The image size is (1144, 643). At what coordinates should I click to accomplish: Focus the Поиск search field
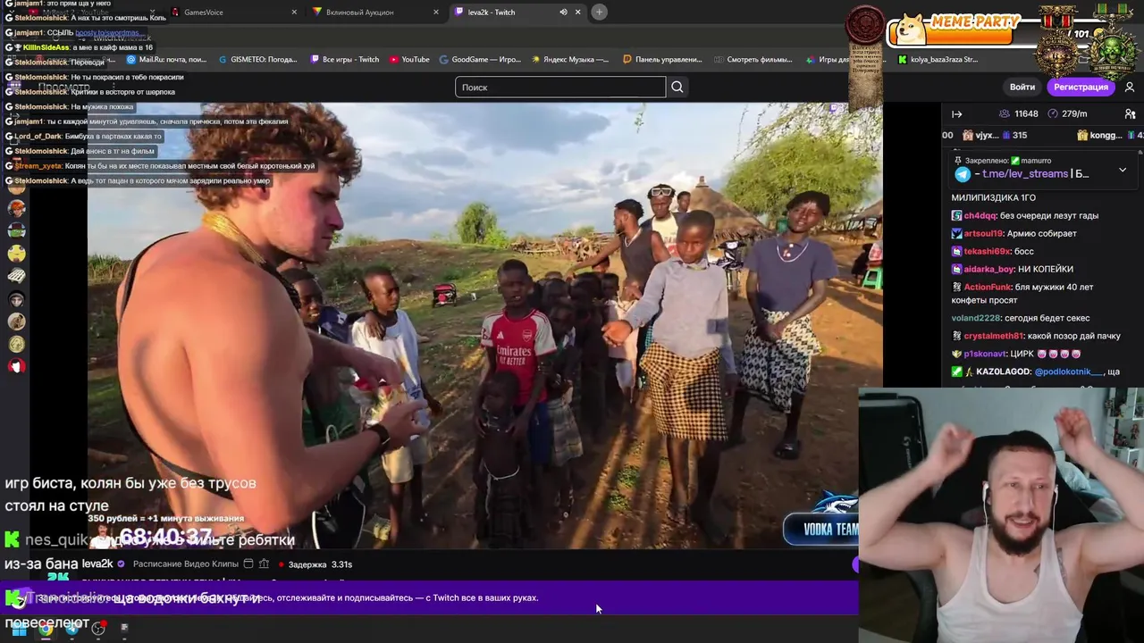click(x=560, y=87)
